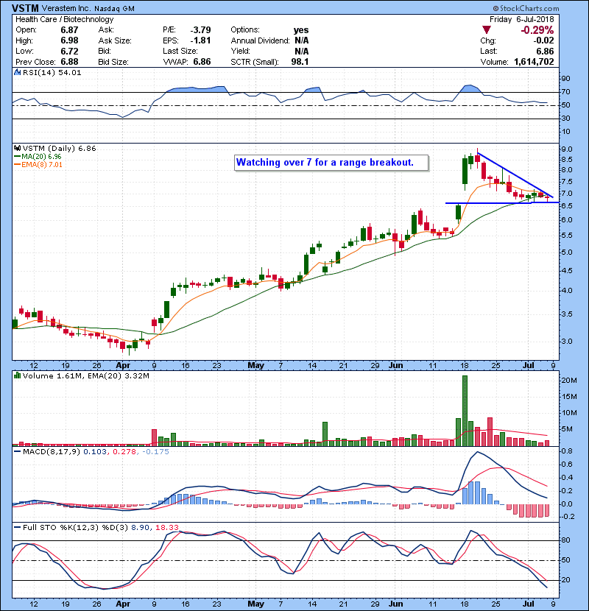Click the red down-triangle change indicator
This screenshot has height=611, width=589.
(486, 30)
